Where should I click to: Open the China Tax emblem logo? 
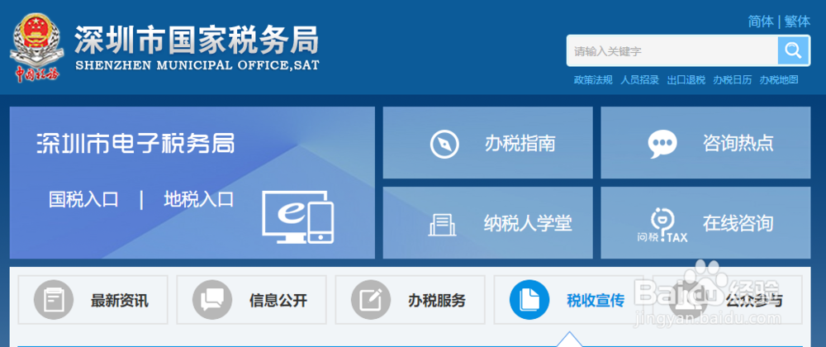tap(36, 48)
